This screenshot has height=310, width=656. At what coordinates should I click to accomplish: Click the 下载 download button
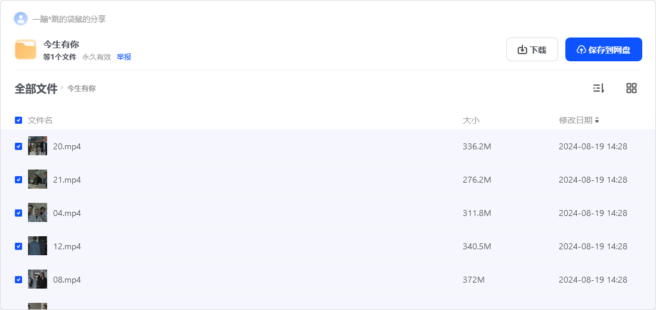(532, 49)
